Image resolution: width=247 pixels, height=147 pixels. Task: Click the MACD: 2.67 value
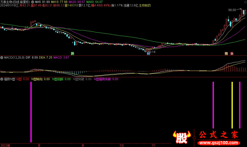click(x=61, y=58)
